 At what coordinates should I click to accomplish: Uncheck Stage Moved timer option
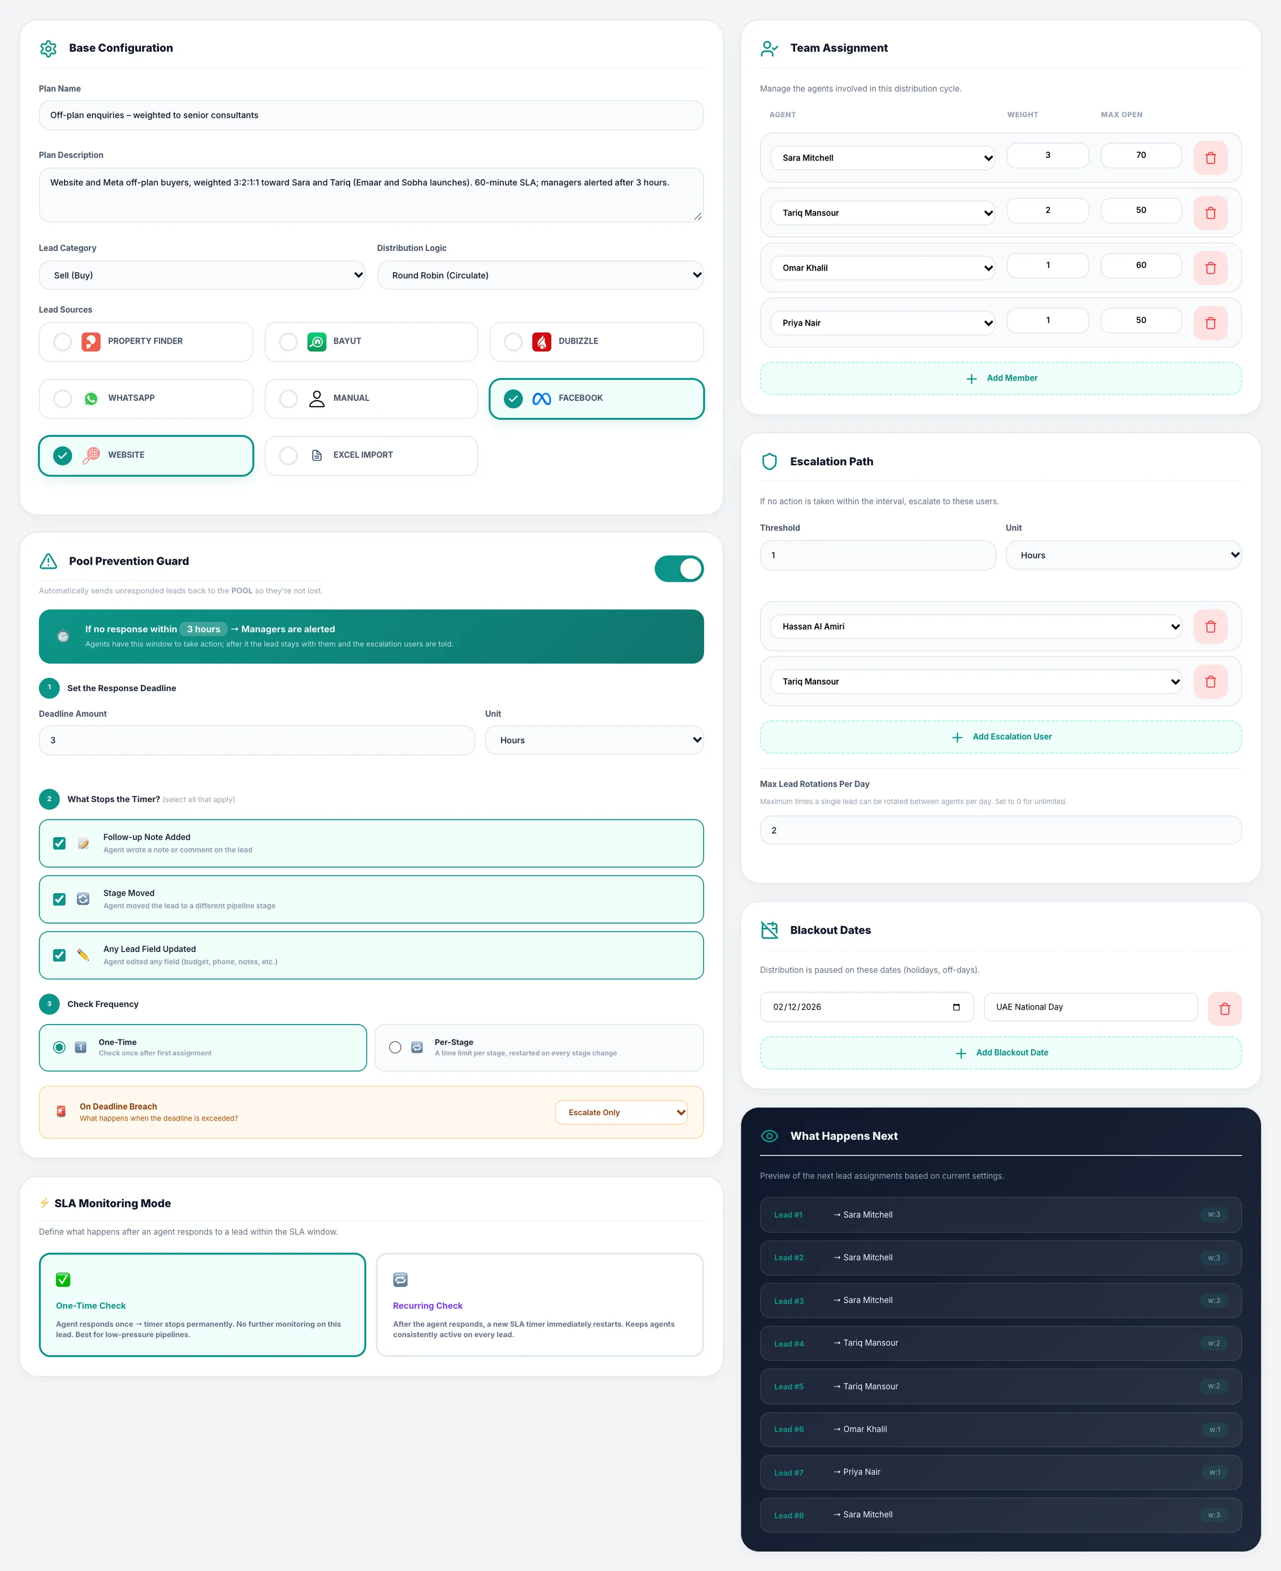pyautogui.click(x=60, y=899)
